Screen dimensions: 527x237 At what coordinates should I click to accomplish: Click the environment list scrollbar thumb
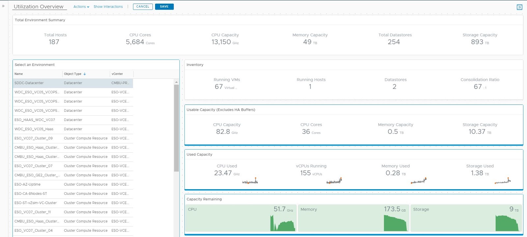point(177,128)
